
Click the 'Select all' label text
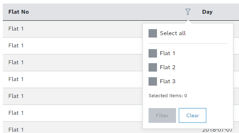tap(173, 33)
